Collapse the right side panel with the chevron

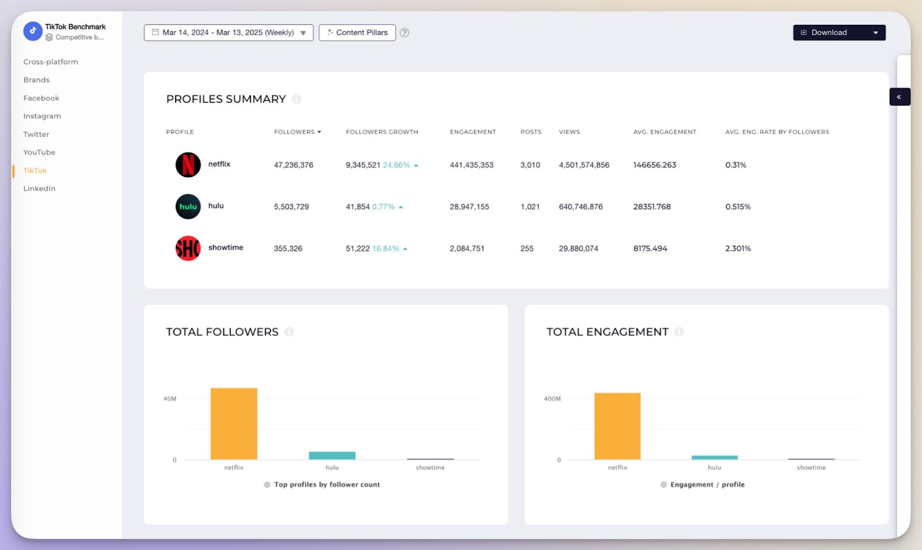pyautogui.click(x=900, y=96)
